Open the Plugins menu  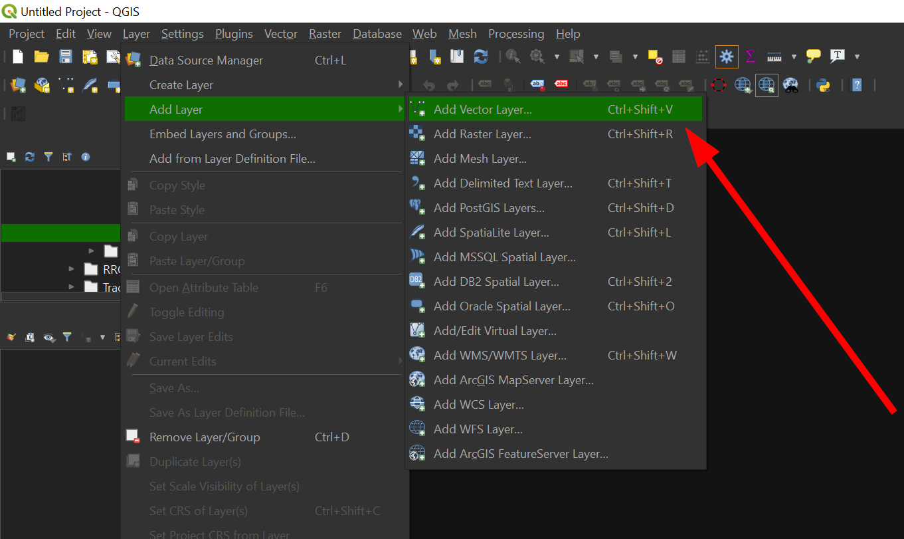click(234, 34)
